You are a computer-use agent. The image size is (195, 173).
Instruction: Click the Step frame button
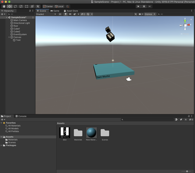click(150, 6)
